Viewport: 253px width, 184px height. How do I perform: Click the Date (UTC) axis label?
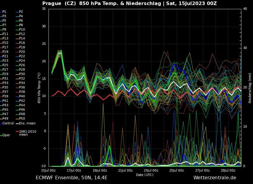click(x=145, y=175)
